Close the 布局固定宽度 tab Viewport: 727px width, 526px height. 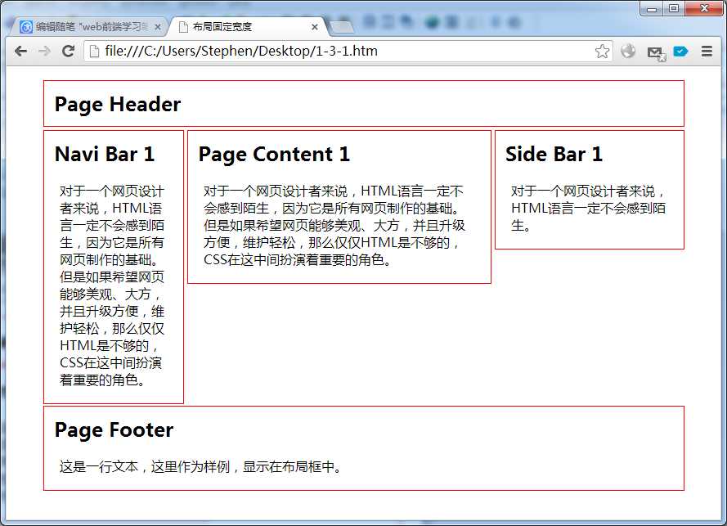(x=315, y=27)
